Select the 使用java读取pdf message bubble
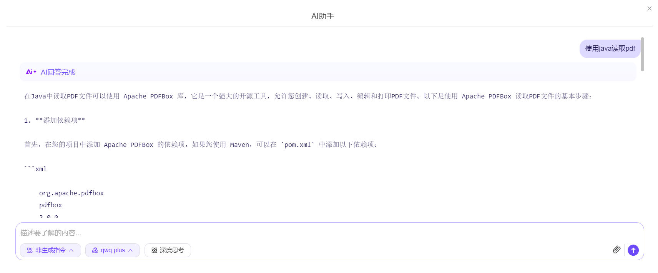The width and height of the screenshot is (658, 273). click(x=610, y=49)
